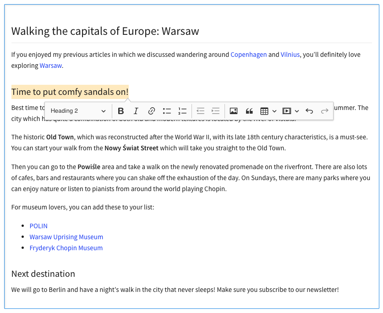
Task: Click the increase indent icon
Action: 215,111
